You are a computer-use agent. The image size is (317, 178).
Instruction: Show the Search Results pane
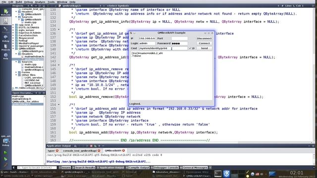(84, 168)
